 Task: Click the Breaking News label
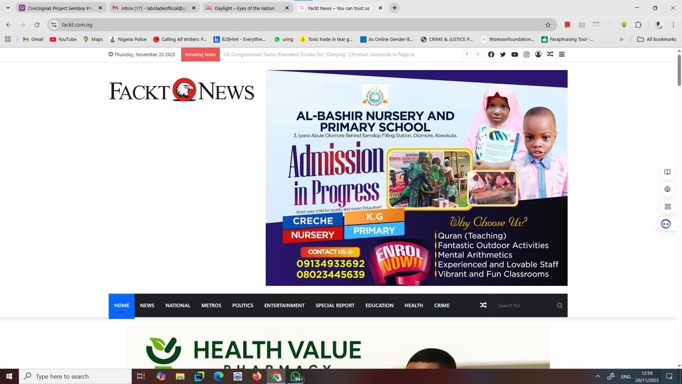200,55
